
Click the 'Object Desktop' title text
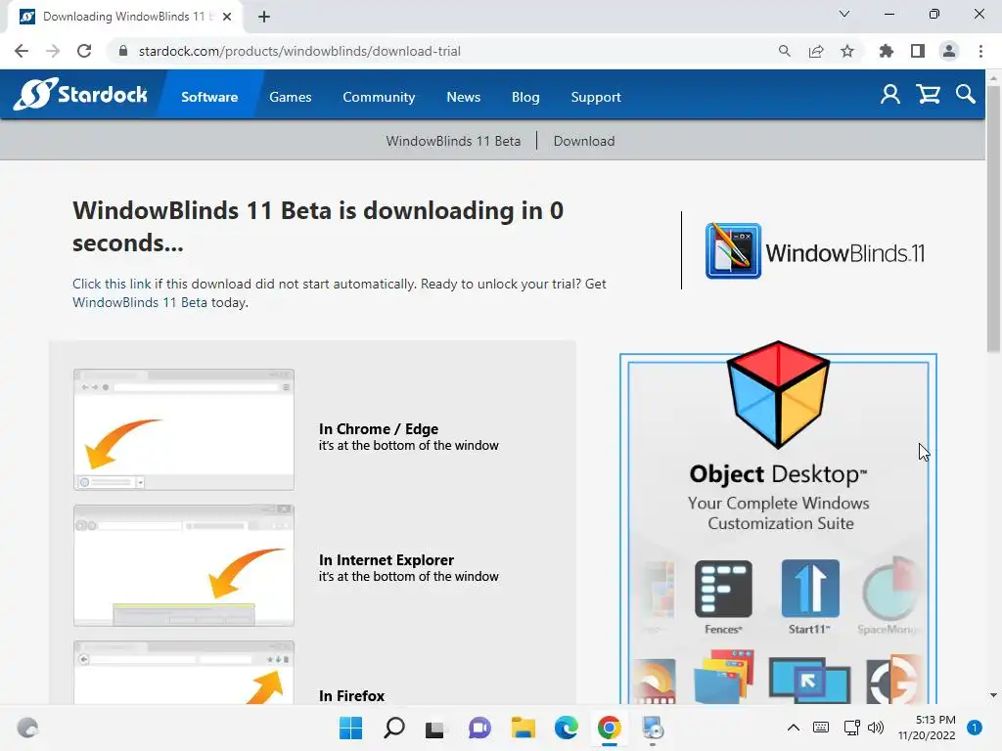pyautogui.click(x=778, y=474)
